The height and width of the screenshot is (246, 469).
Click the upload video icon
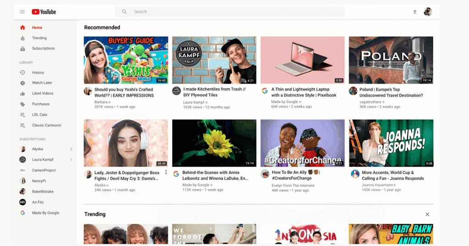tap(415, 12)
